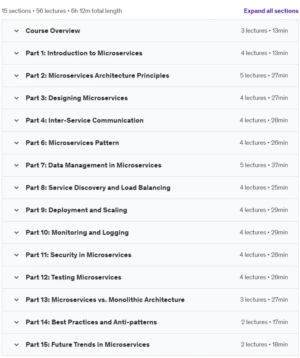Click chevron beside Part 2: Microservices Architecture Principles
Image resolution: width=300 pixels, height=358 pixels.
(16, 75)
